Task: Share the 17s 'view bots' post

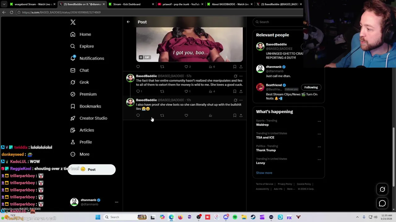Action: coord(241,115)
